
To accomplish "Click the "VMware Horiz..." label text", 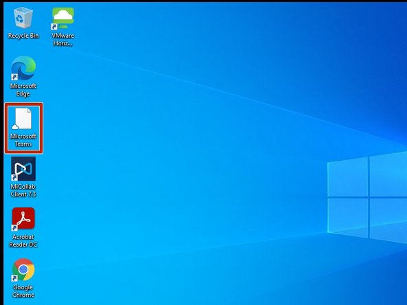I will click(x=63, y=39).
